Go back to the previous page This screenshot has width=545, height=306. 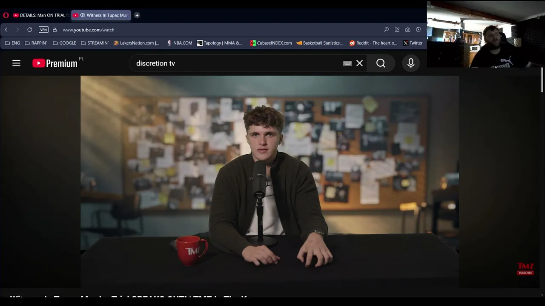[x=6, y=30]
